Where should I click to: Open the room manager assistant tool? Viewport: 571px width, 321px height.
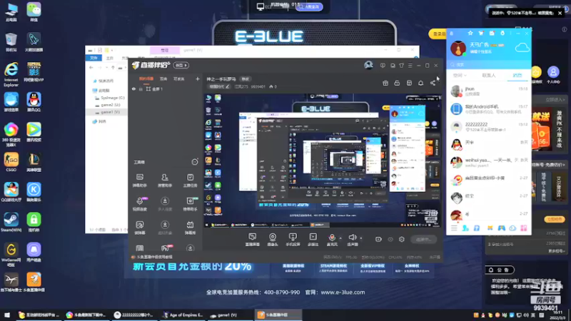[x=165, y=180]
